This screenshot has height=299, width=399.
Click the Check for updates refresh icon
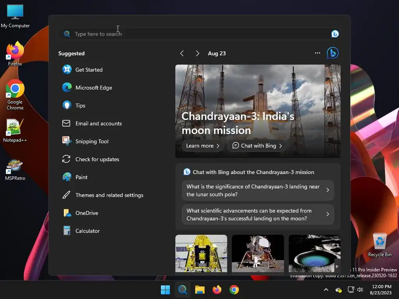66,159
